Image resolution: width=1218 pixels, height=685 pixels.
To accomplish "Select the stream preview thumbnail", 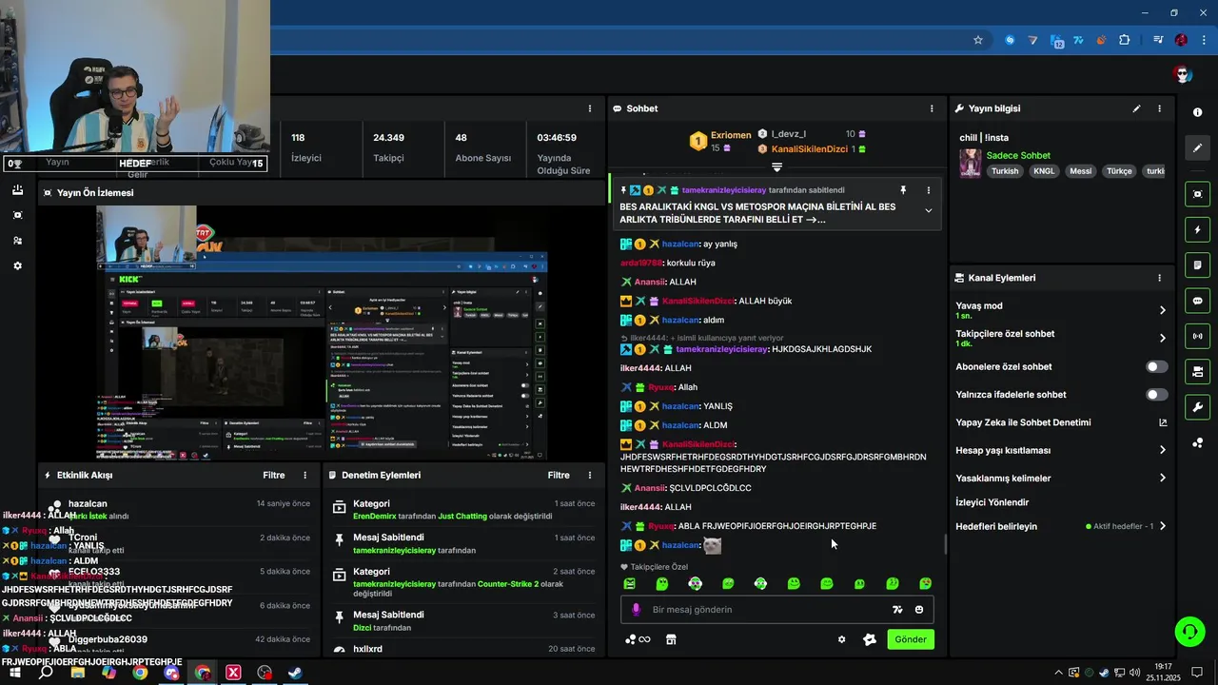I will pyautogui.click(x=322, y=333).
